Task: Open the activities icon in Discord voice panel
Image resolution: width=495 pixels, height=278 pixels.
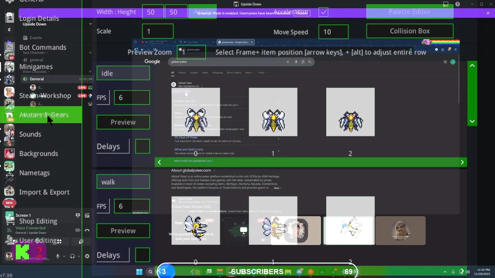Action: [59, 241]
